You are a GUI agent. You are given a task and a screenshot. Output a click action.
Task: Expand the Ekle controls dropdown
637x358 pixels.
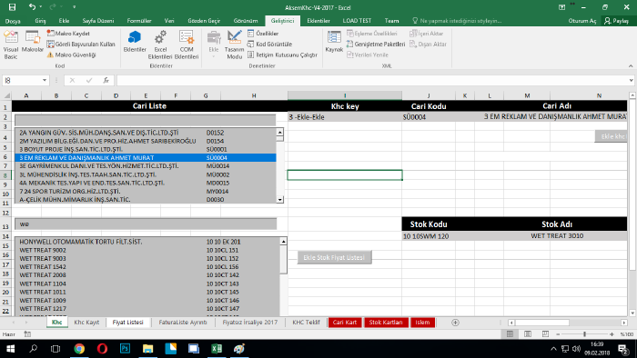pos(214,45)
